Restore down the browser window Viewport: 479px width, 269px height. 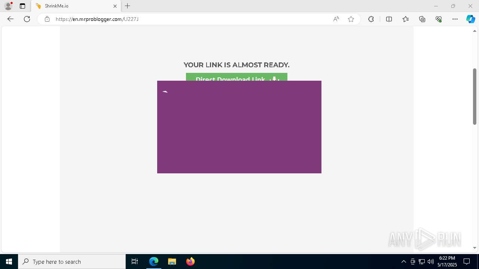pos(453,6)
